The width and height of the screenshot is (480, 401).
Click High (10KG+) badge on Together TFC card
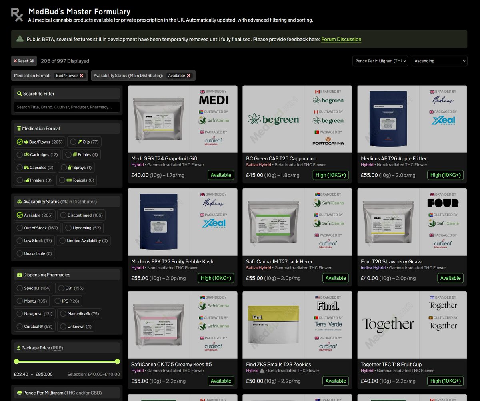(x=445, y=381)
